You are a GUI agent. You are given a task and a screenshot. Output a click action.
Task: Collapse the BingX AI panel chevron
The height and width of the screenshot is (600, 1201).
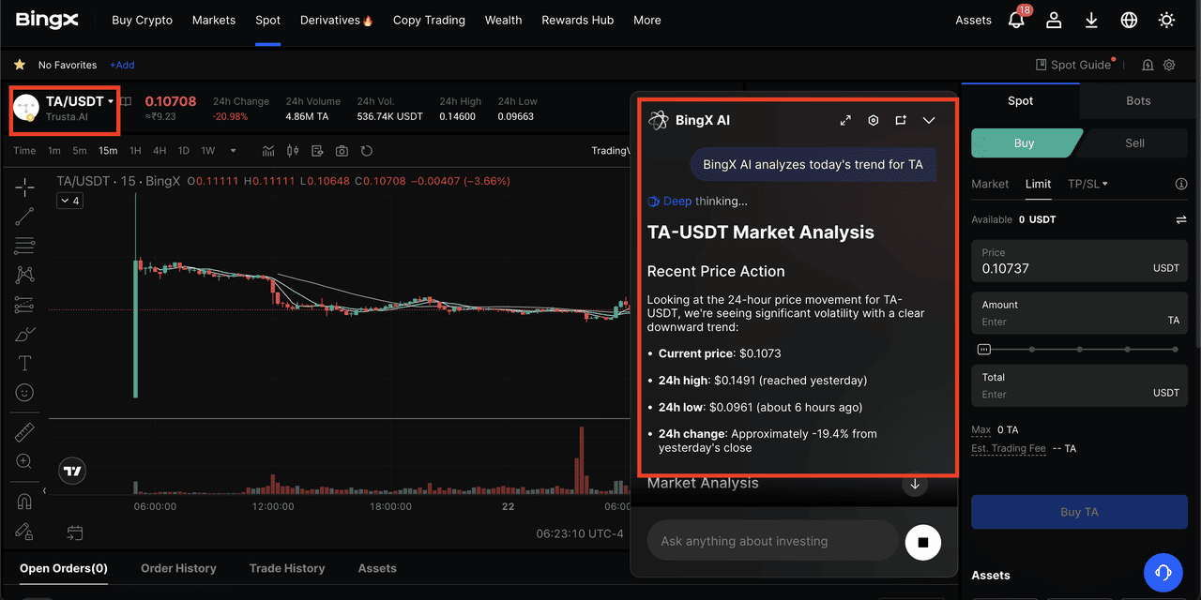[929, 120]
